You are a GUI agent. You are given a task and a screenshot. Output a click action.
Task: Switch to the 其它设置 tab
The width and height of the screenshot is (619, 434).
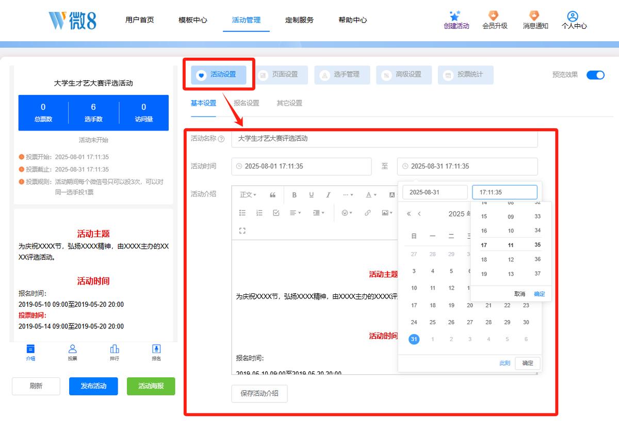click(289, 103)
